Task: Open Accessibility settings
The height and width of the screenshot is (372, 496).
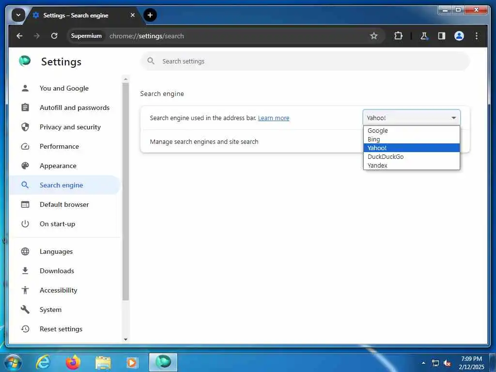Action: 64,290
